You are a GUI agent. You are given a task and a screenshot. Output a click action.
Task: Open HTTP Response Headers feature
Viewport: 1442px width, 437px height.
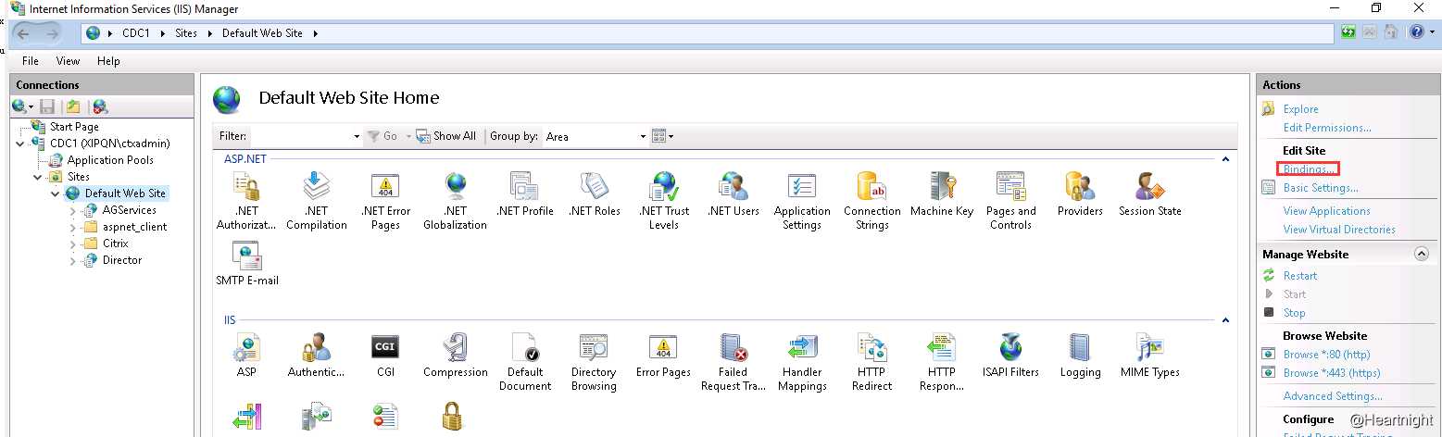tap(942, 362)
